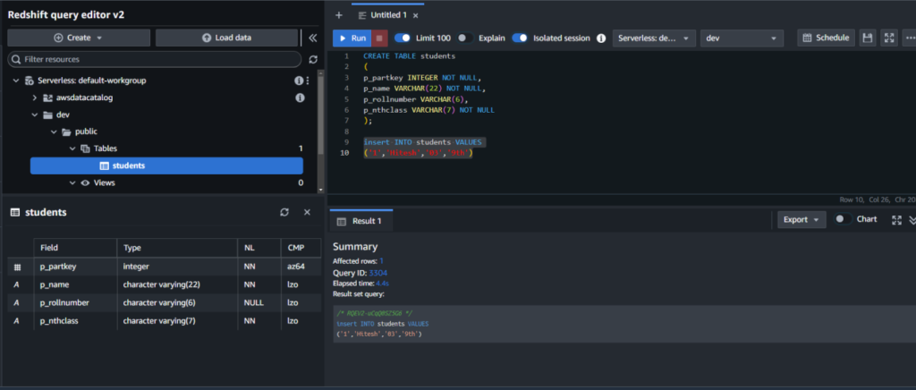Image resolution: width=916 pixels, height=390 pixels.
Task: Open the dev database dropdown
Action: pos(742,38)
